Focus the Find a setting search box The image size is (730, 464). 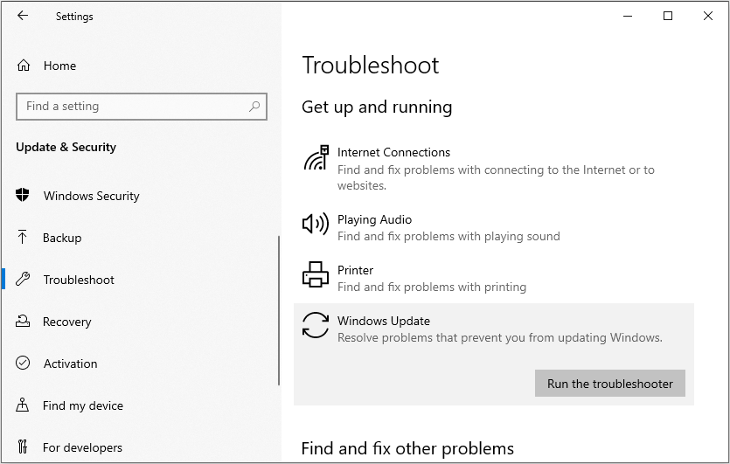tap(142, 107)
